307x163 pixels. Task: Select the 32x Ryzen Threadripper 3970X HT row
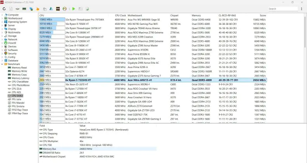[153, 28]
